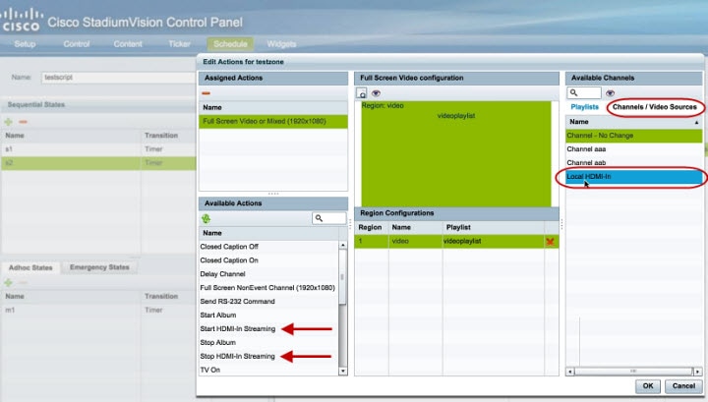
Task: Select TV On action
Action: (268, 370)
